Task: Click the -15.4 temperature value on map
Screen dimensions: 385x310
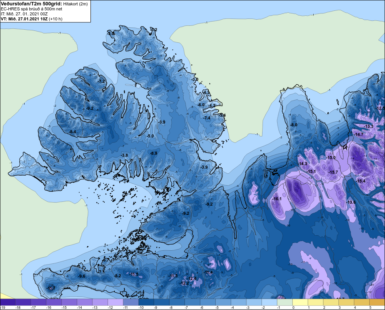Action: tap(360, 181)
